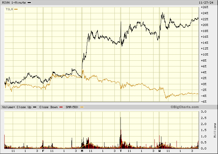The height and width of the screenshot is (154, 218).
Task: Click the +22% price axis label
Action: [x=204, y=19]
